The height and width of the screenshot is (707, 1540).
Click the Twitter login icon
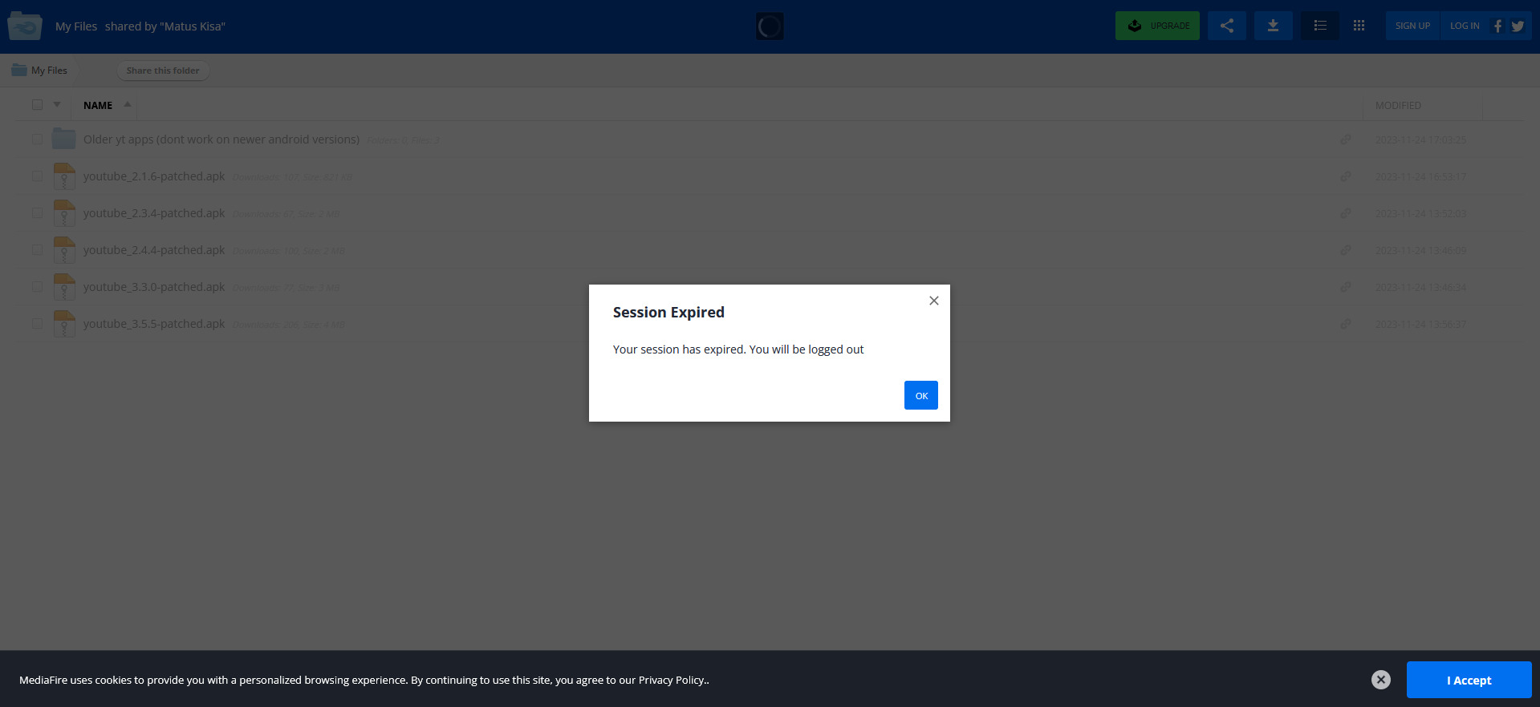click(1518, 26)
